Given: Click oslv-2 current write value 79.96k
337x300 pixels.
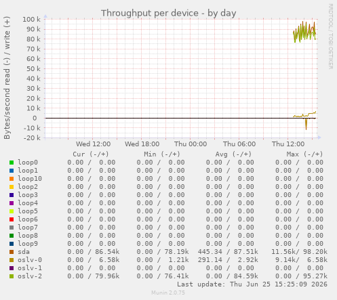Looking at the screenshot, I should click(x=107, y=276).
